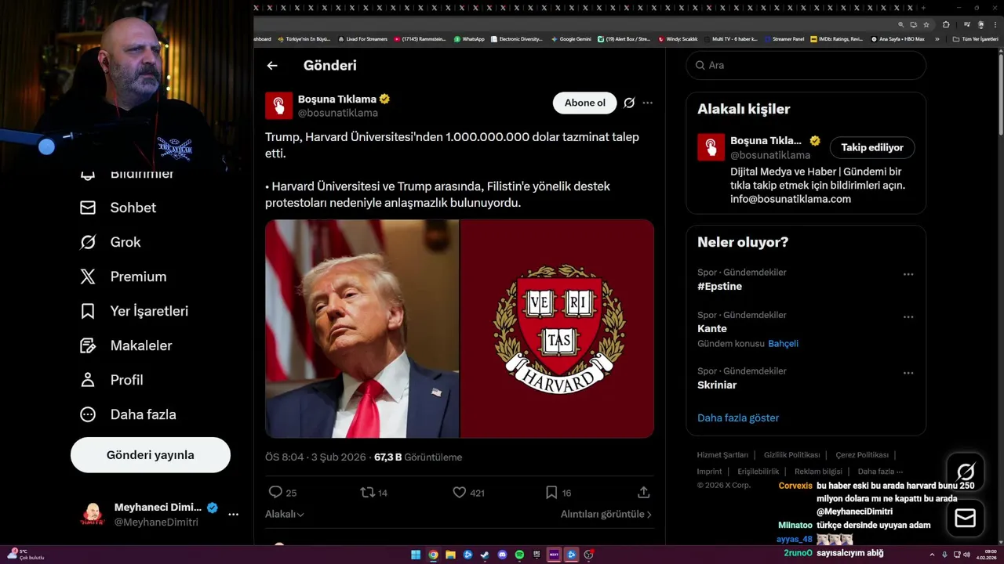Open Epic Games Launcher from the taskbar

[537, 555]
